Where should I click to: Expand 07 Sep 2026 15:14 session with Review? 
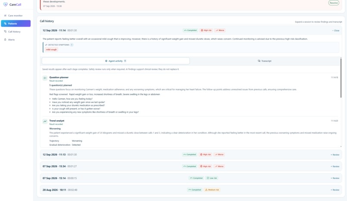[335, 178]
